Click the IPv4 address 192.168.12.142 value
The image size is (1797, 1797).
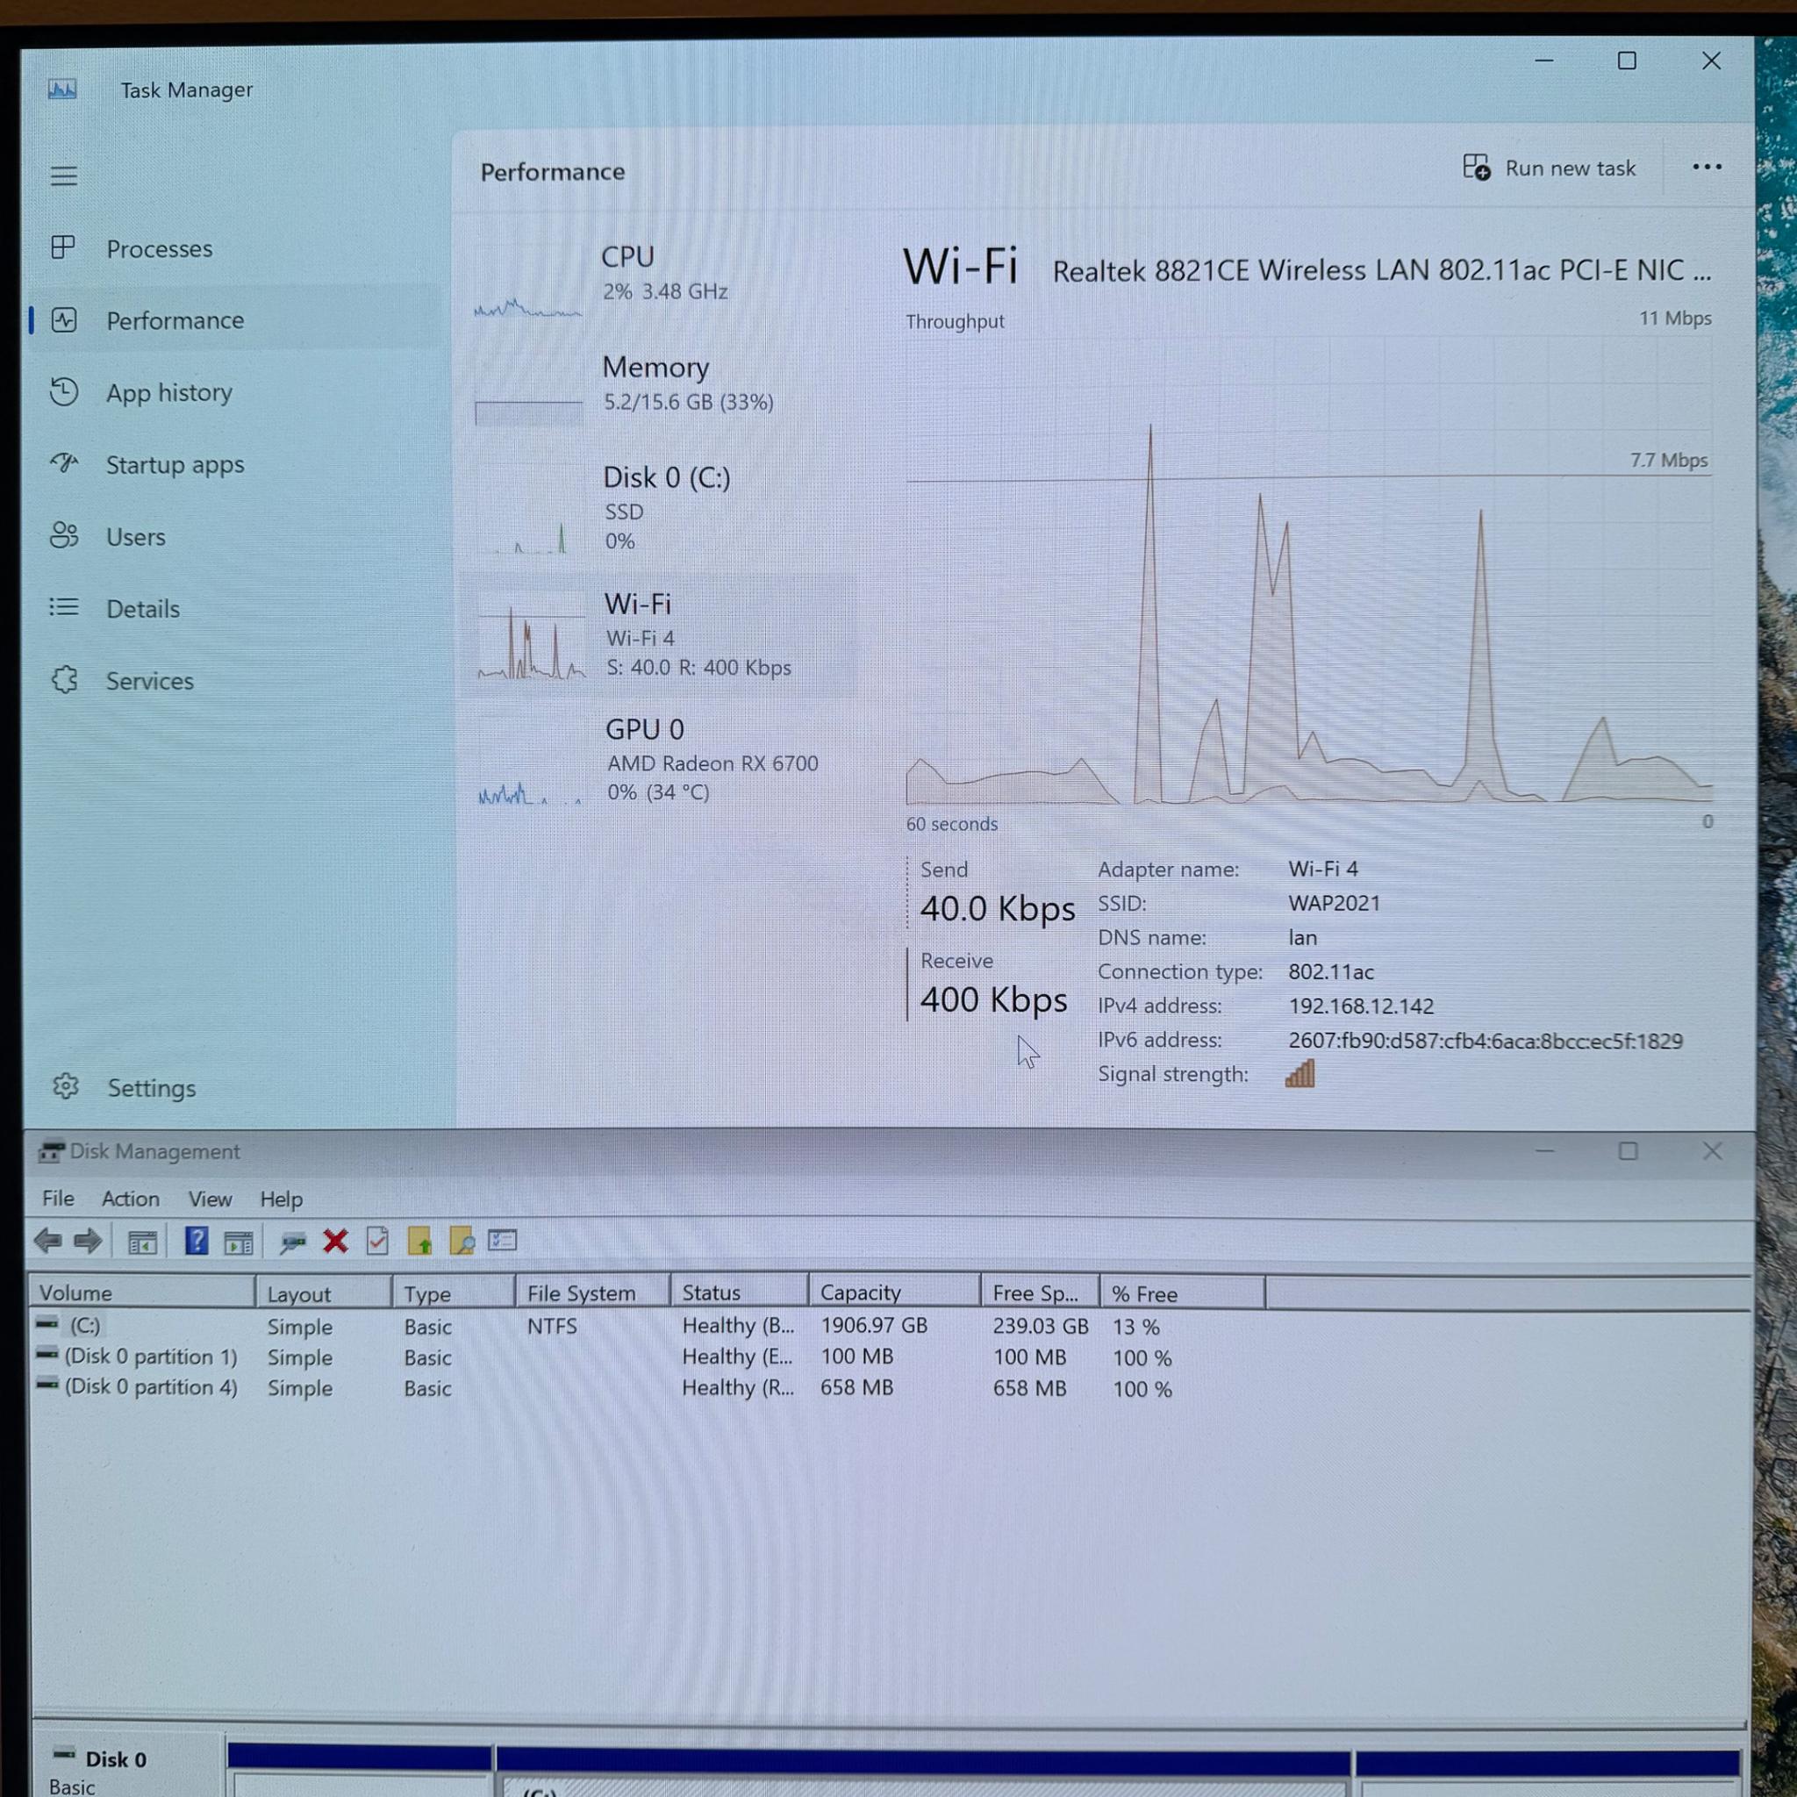[1361, 1006]
